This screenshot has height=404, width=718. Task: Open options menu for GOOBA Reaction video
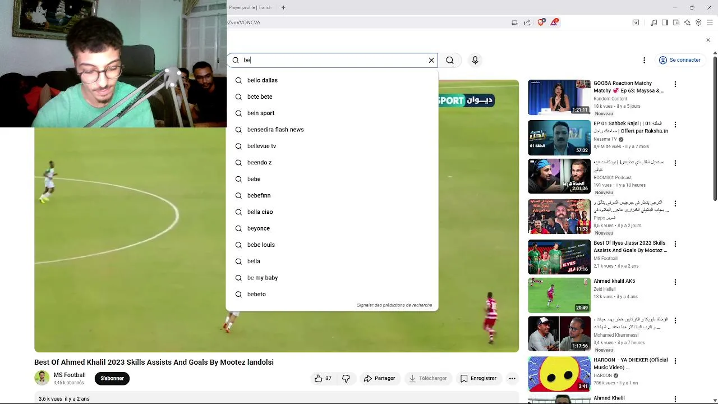pyautogui.click(x=675, y=84)
